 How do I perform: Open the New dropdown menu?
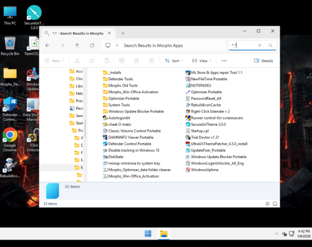tap(54, 60)
